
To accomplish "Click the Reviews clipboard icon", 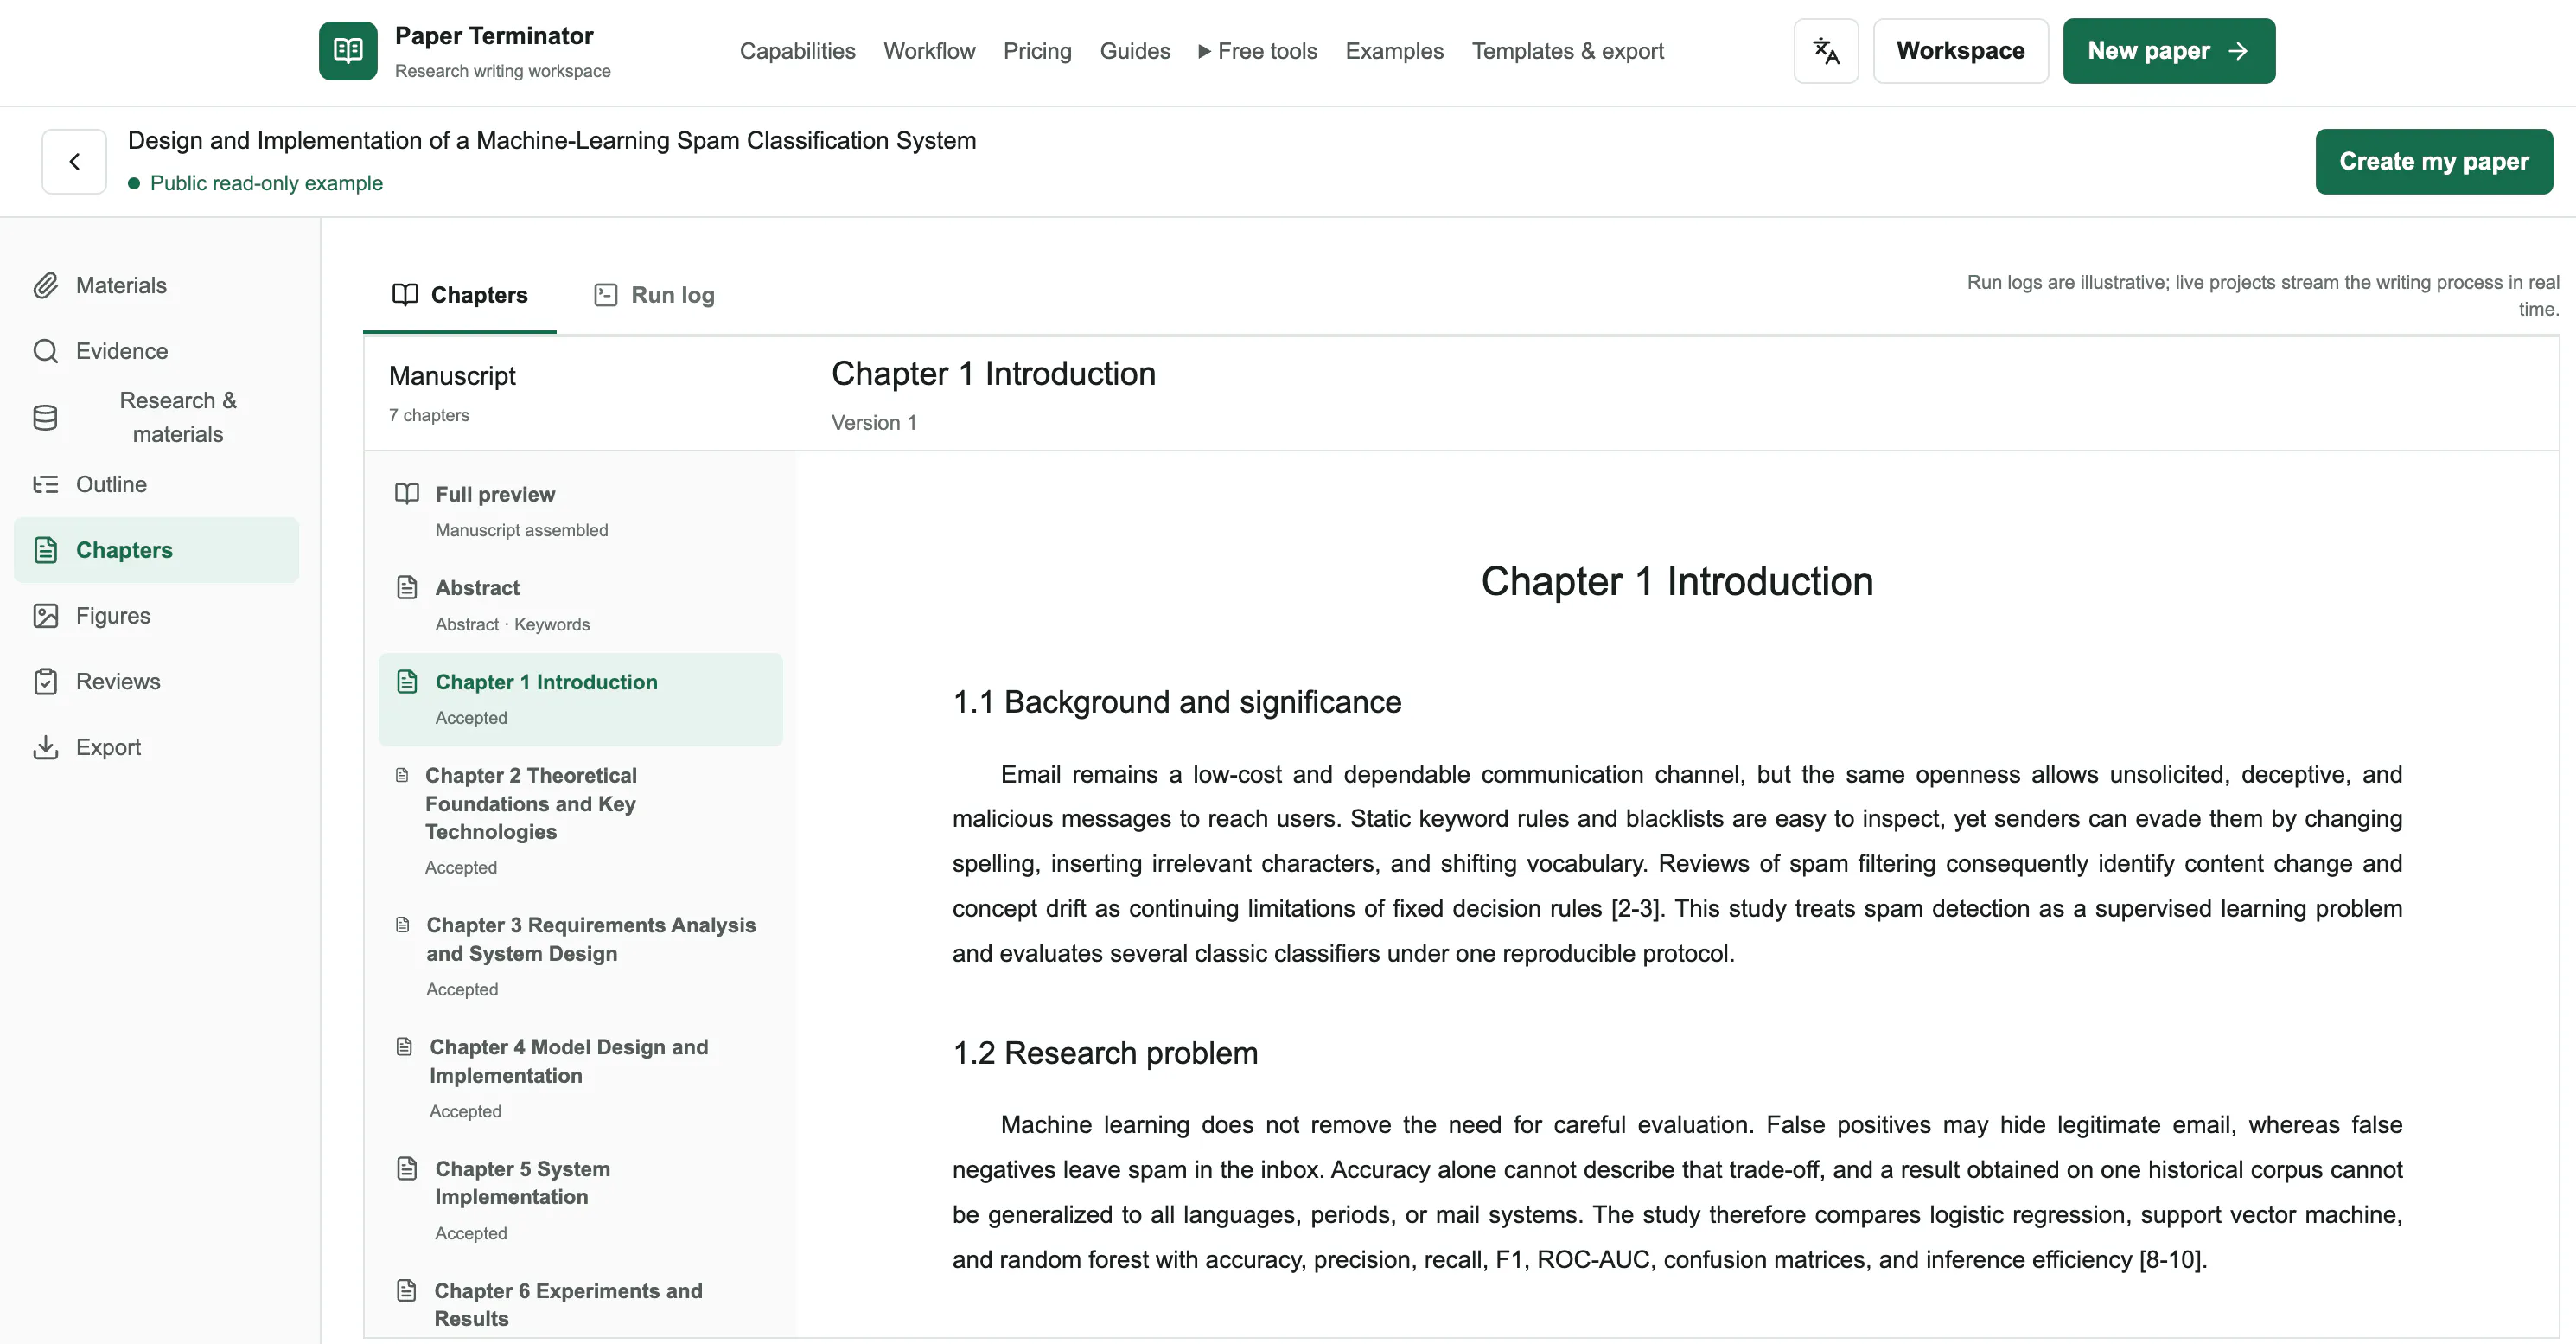I will (45, 682).
